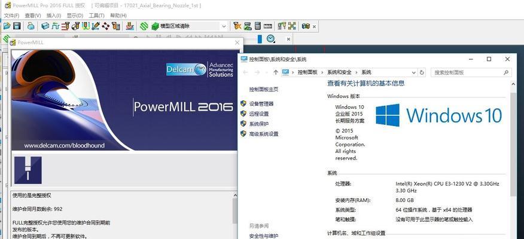Click text 维护合同月数剩余: 992

[x=37, y=209]
